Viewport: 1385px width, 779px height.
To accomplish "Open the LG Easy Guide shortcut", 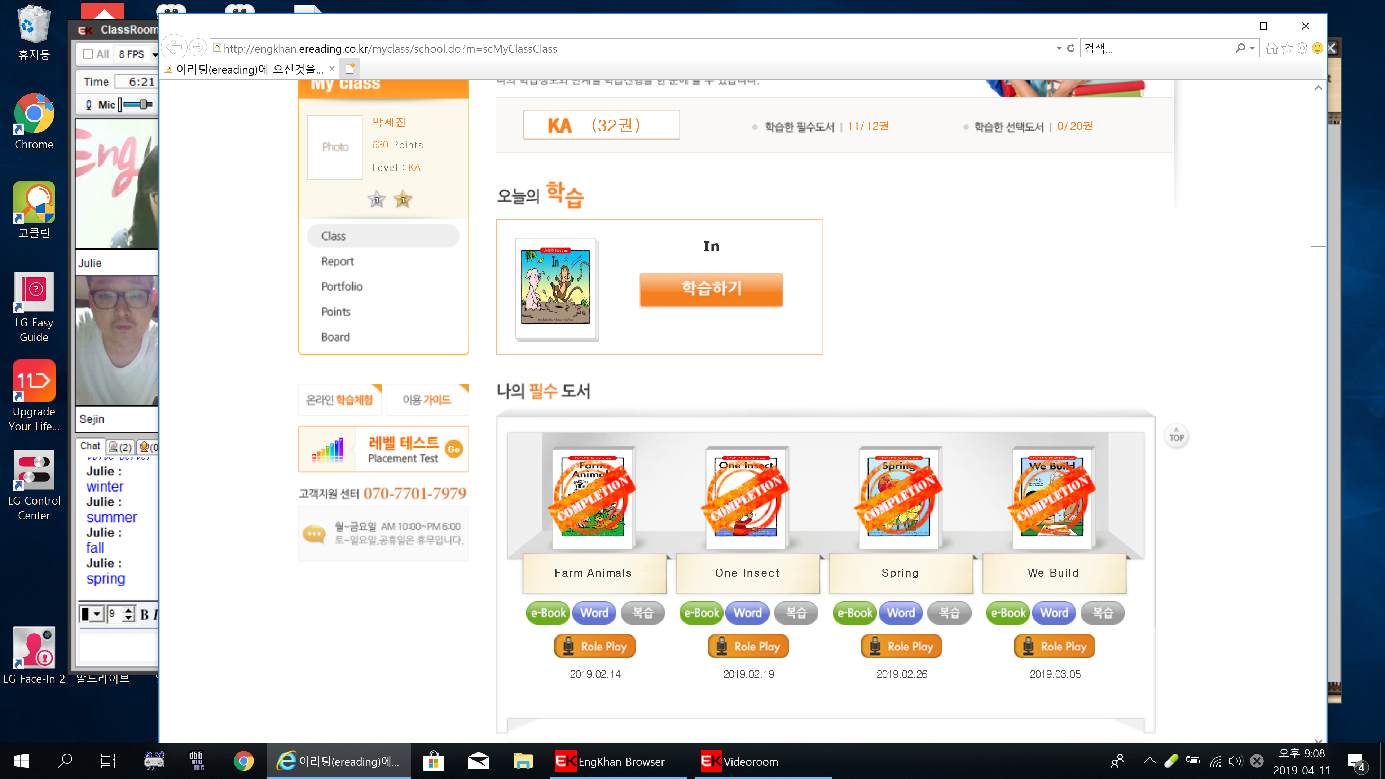I will pos(34,307).
